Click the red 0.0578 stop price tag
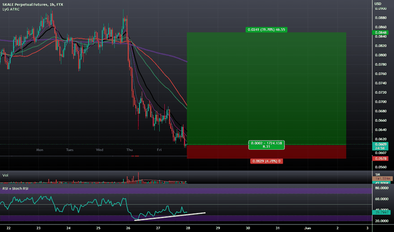The width and height of the screenshot is (394, 232). click(x=380, y=159)
